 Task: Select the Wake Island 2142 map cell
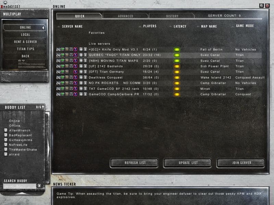point(216,78)
